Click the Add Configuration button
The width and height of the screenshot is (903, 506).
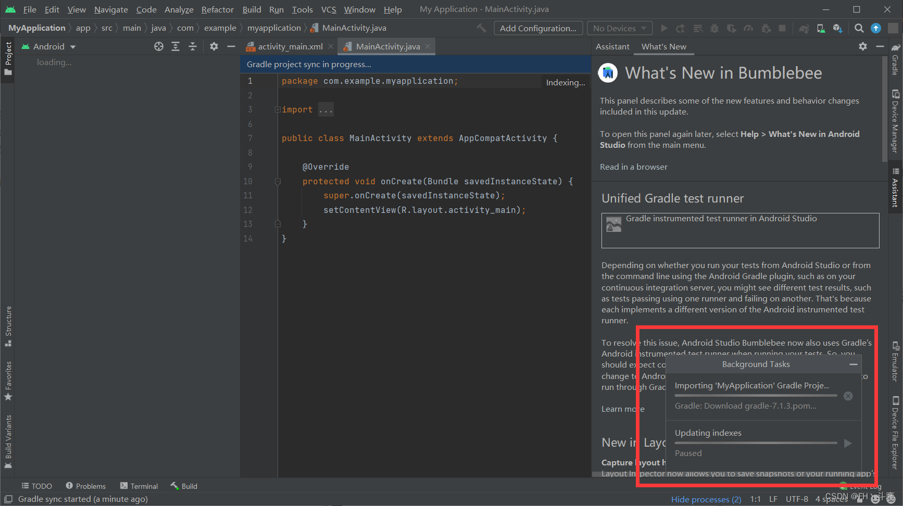click(538, 28)
